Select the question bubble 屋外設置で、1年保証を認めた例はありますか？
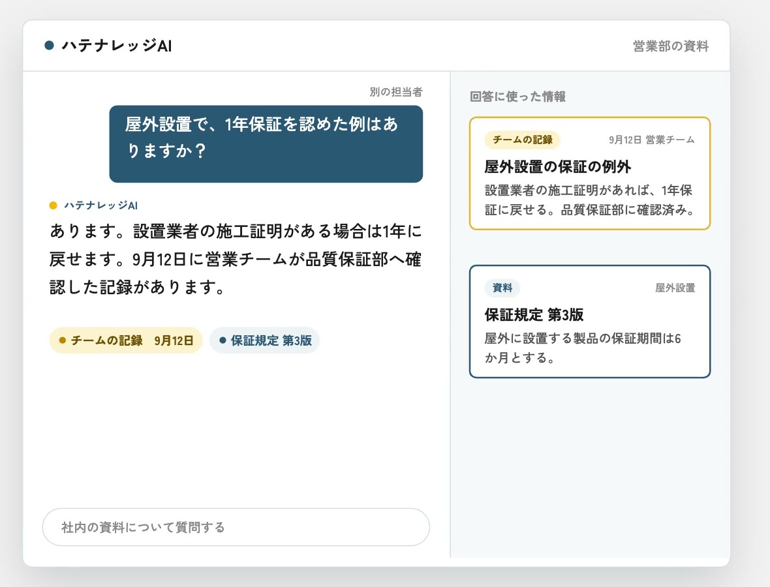This screenshot has height=587, width=770. 266,143
